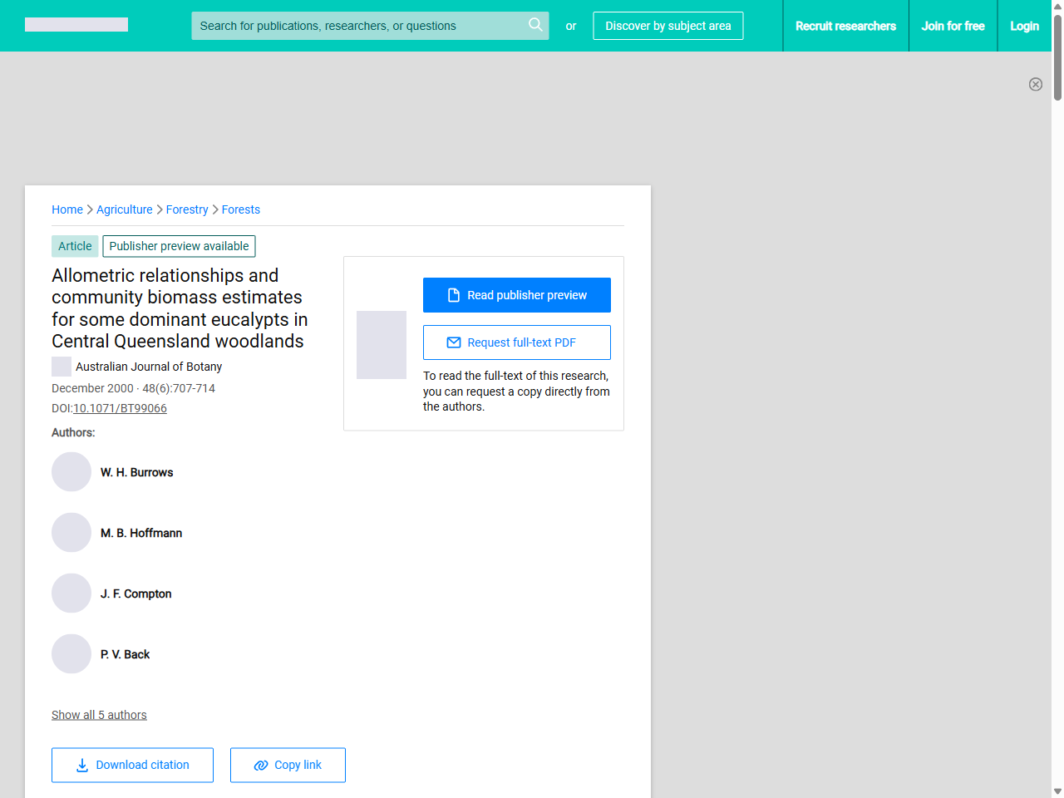1064x798 pixels.
Task: Click M. B. Hoffmann avatar
Action: click(71, 533)
